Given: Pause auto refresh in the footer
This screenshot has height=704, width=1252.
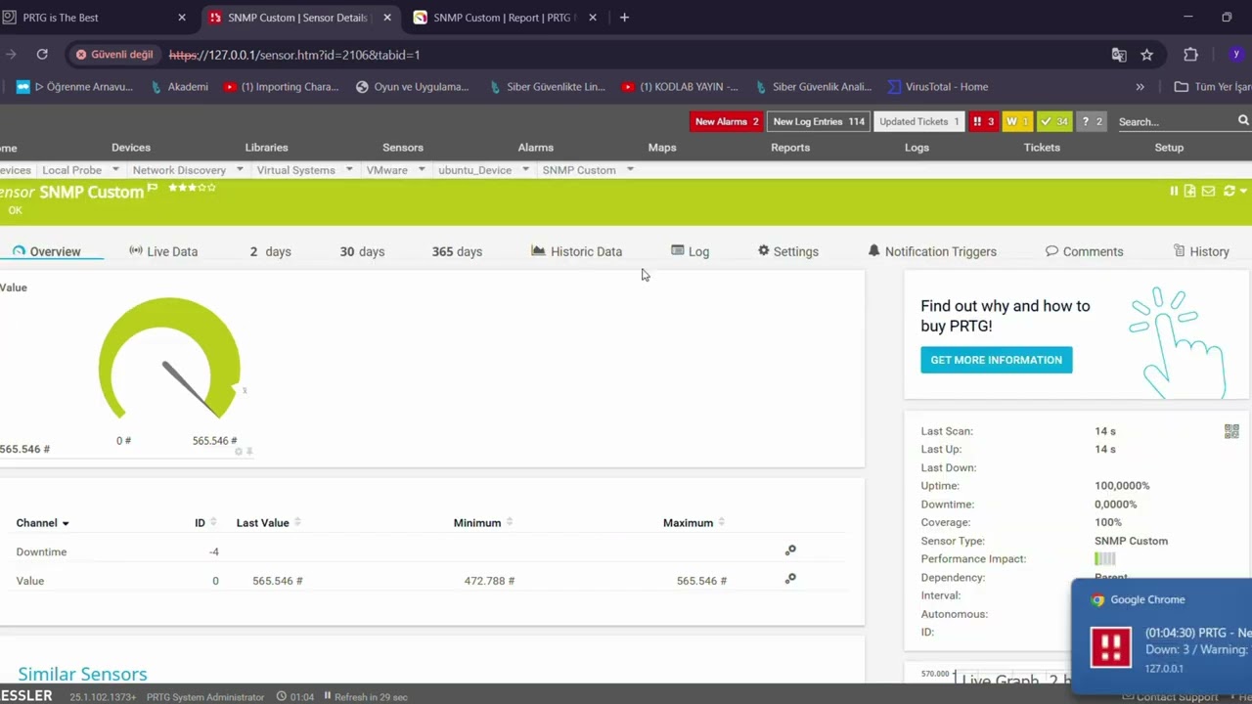Looking at the screenshot, I should tap(328, 696).
